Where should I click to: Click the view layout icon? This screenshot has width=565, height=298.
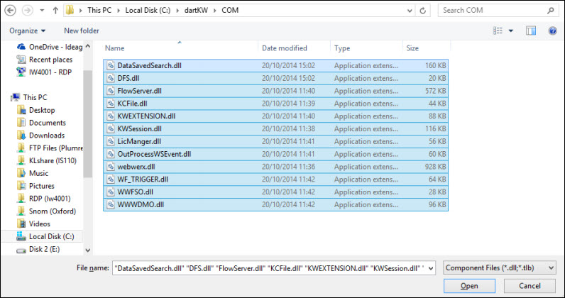498,31
